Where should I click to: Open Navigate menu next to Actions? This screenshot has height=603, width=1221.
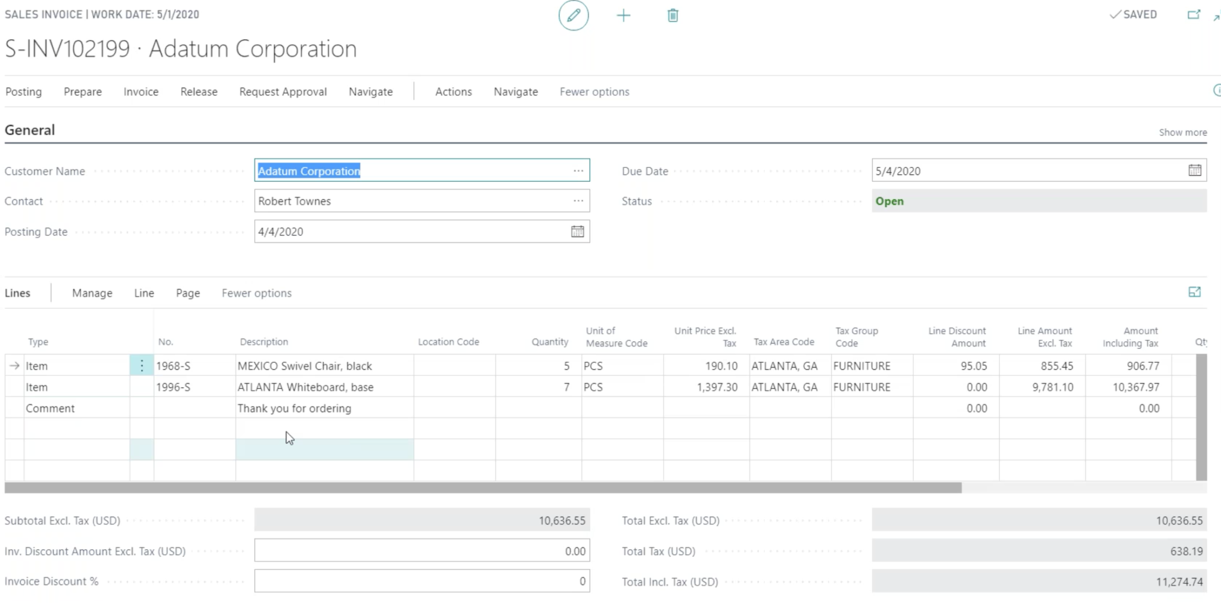[x=516, y=92]
